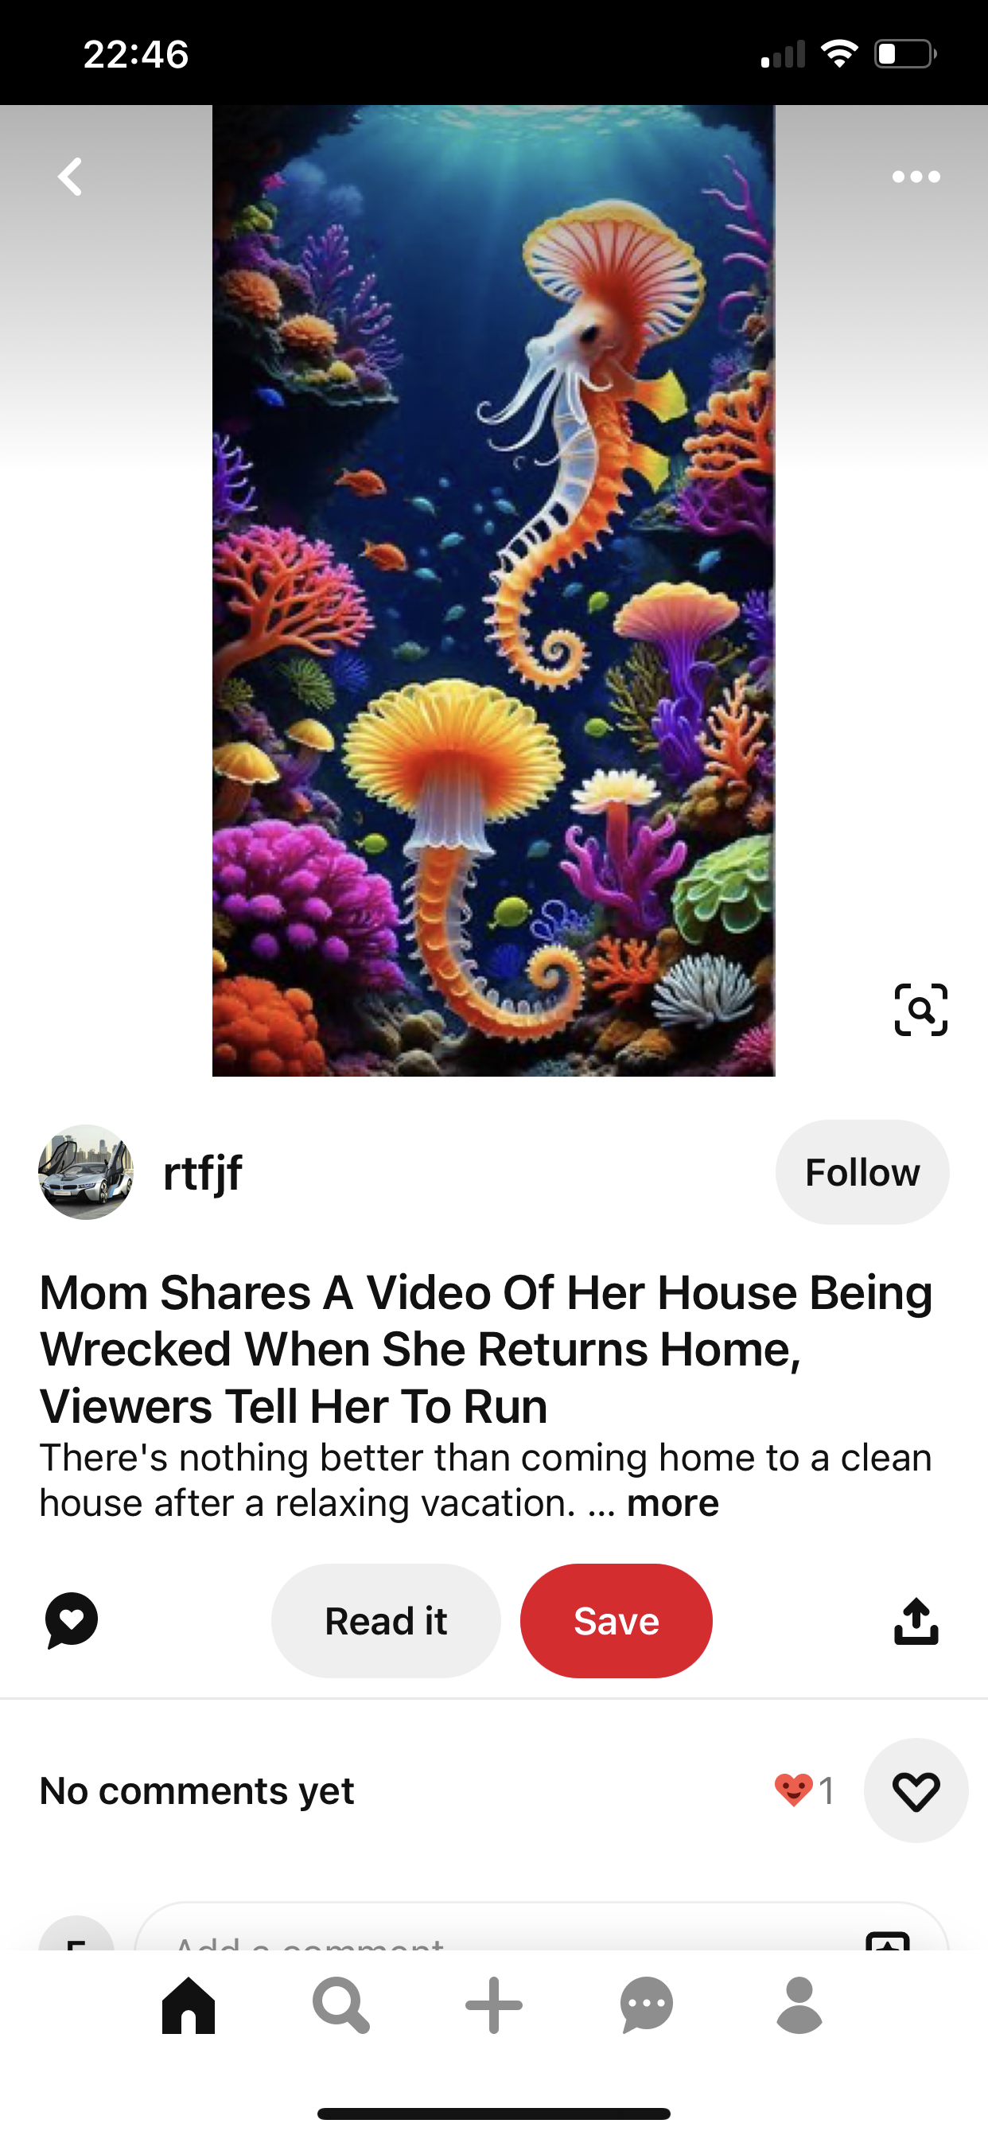This screenshot has height=2139, width=988.
Task: Click the Read it button
Action: (x=386, y=1620)
